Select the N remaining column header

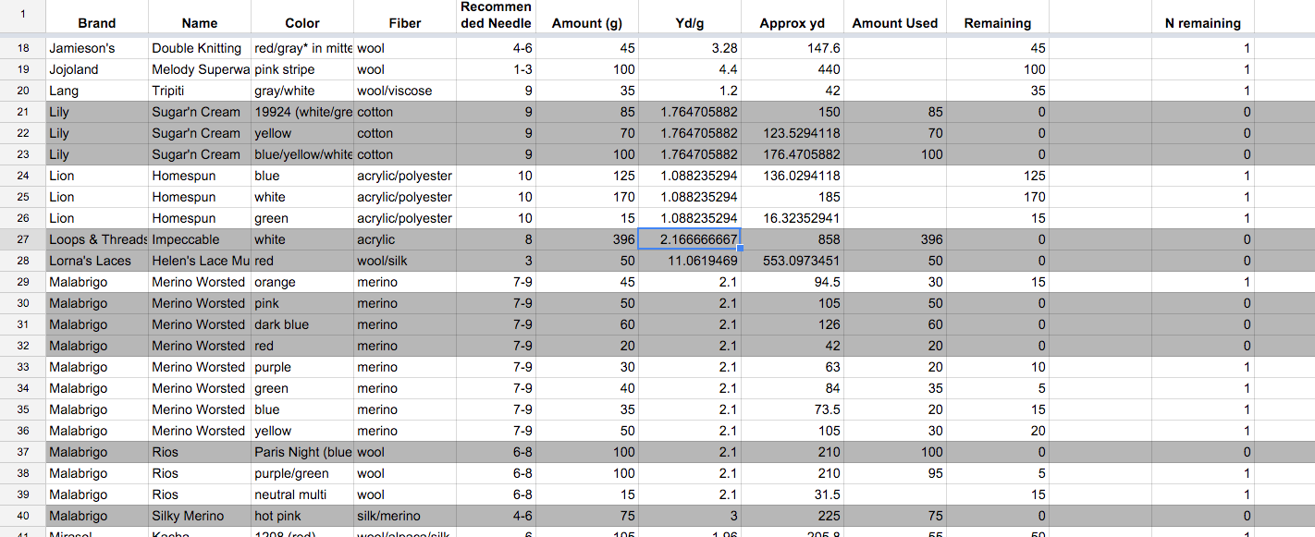tap(1203, 23)
